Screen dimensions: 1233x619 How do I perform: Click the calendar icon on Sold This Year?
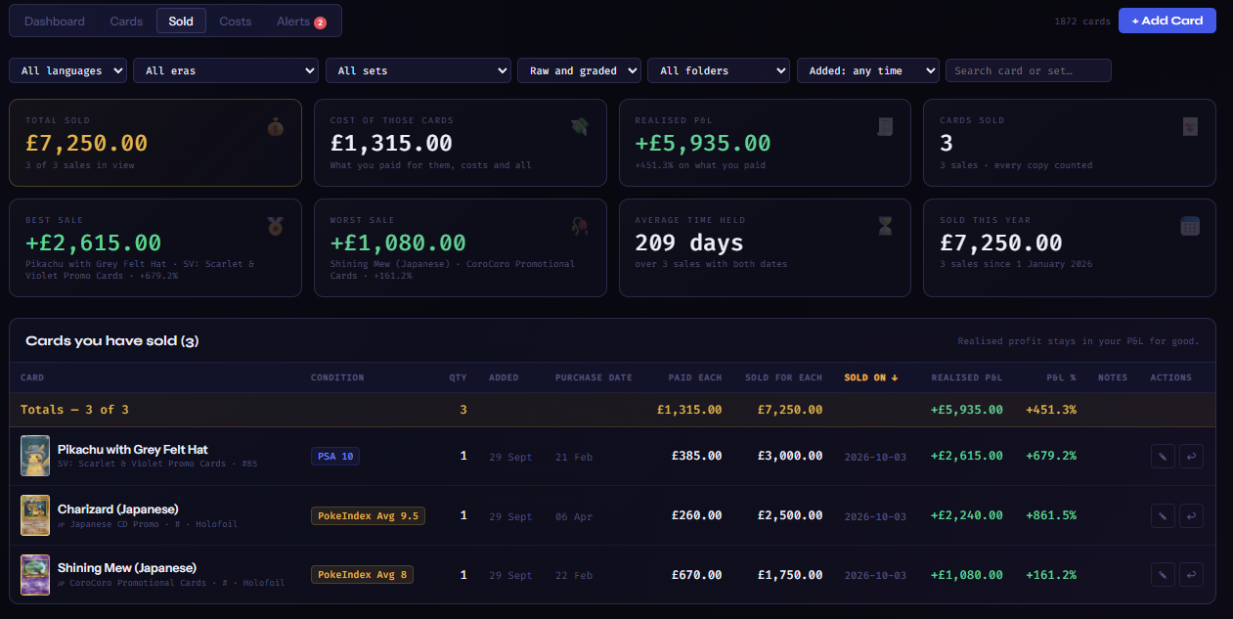pyautogui.click(x=1190, y=226)
